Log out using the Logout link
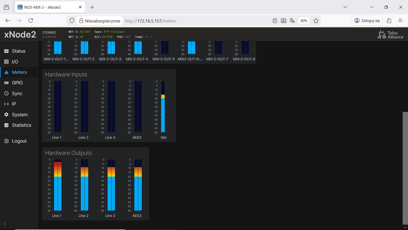Image resolution: width=408 pixels, height=230 pixels. (19, 141)
